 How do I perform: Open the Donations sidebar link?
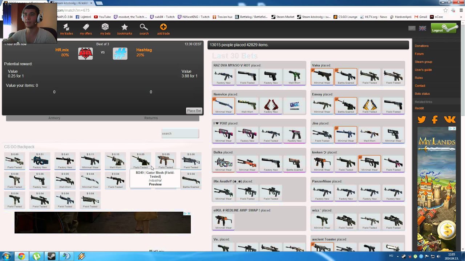[x=422, y=46]
